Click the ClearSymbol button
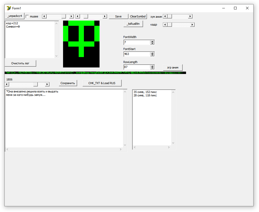Image resolution: width=259 pixels, height=212 pixels. tap(138, 16)
